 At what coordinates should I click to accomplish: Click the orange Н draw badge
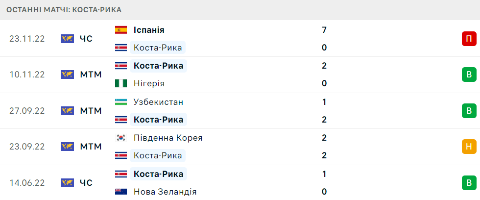pyautogui.click(x=469, y=147)
